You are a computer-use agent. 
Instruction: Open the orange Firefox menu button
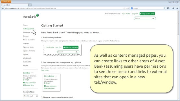tap(6, 1)
